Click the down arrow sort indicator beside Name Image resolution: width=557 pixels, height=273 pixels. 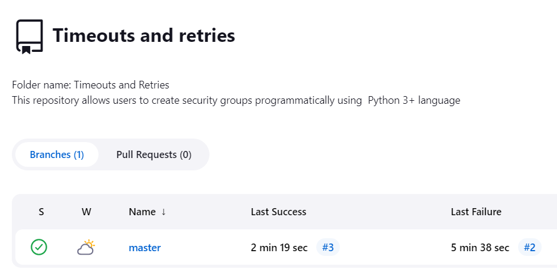pyautogui.click(x=163, y=212)
